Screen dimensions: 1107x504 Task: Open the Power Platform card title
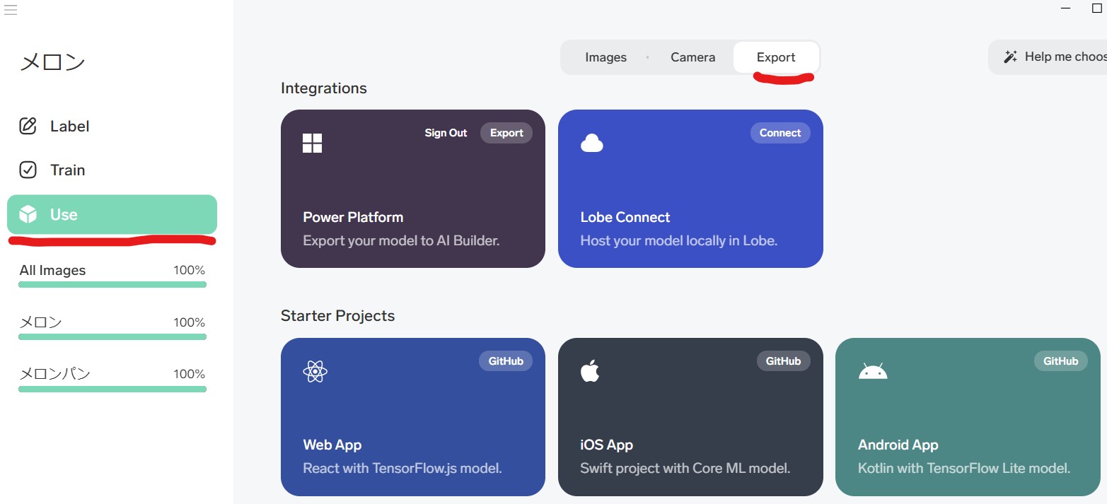coord(353,217)
